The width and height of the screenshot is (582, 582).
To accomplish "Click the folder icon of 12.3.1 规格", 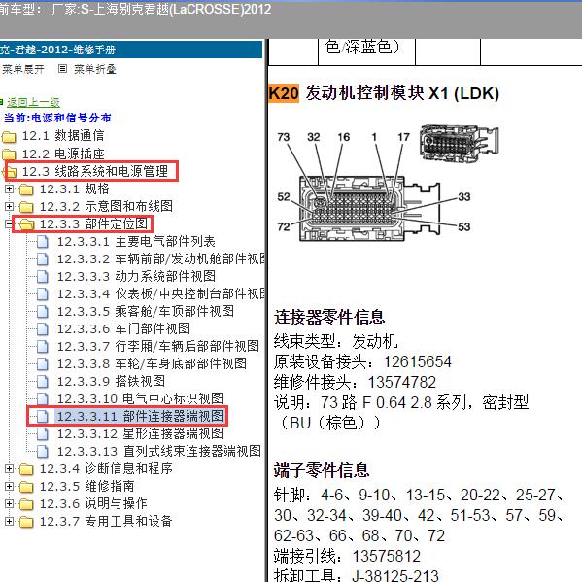I will [x=26, y=189].
